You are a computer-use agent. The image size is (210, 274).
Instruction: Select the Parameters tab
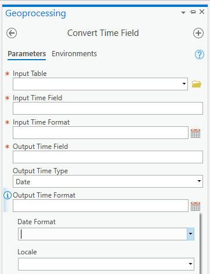(x=27, y=54)
